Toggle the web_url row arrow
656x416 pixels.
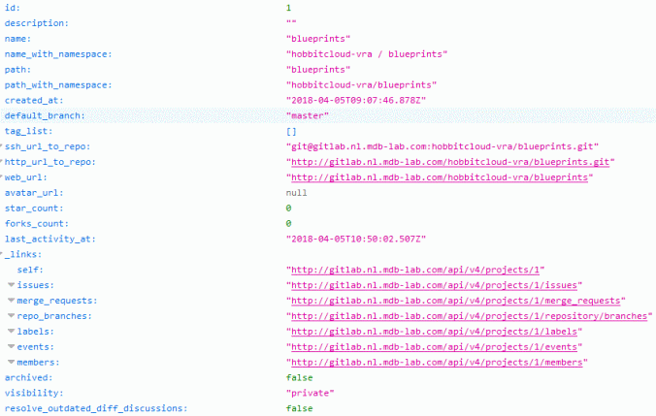pyautogui.click(x=3, y=176)
